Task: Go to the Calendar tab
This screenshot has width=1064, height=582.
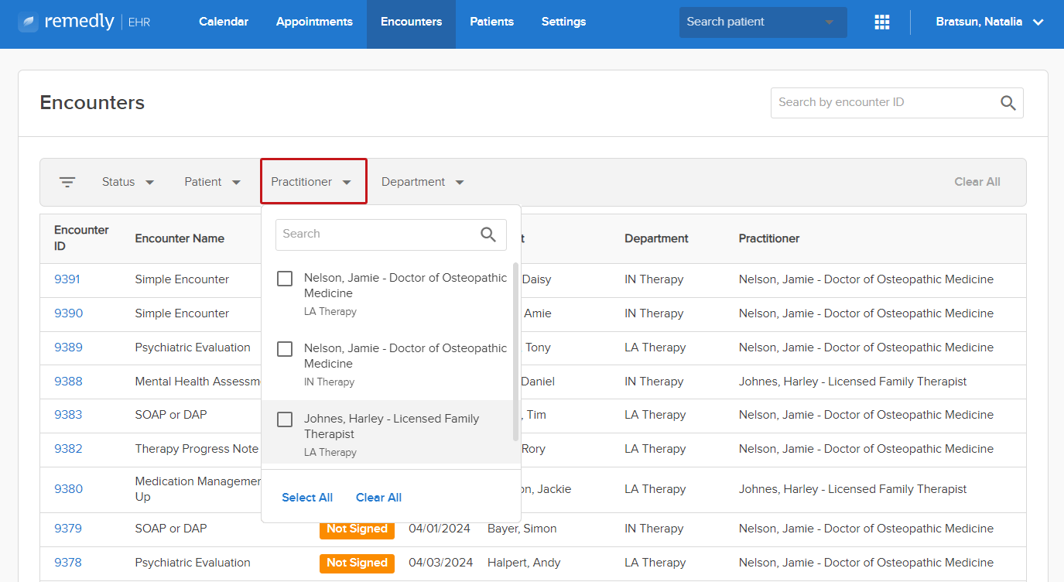Action: (224, 22)
